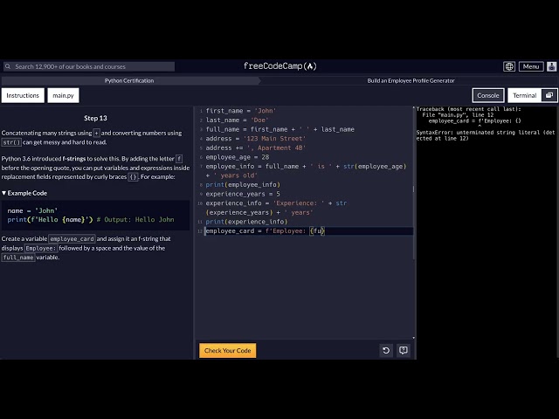Click the Traceback line in console
This screenshot has height=419, width=559.
point(468,109)
